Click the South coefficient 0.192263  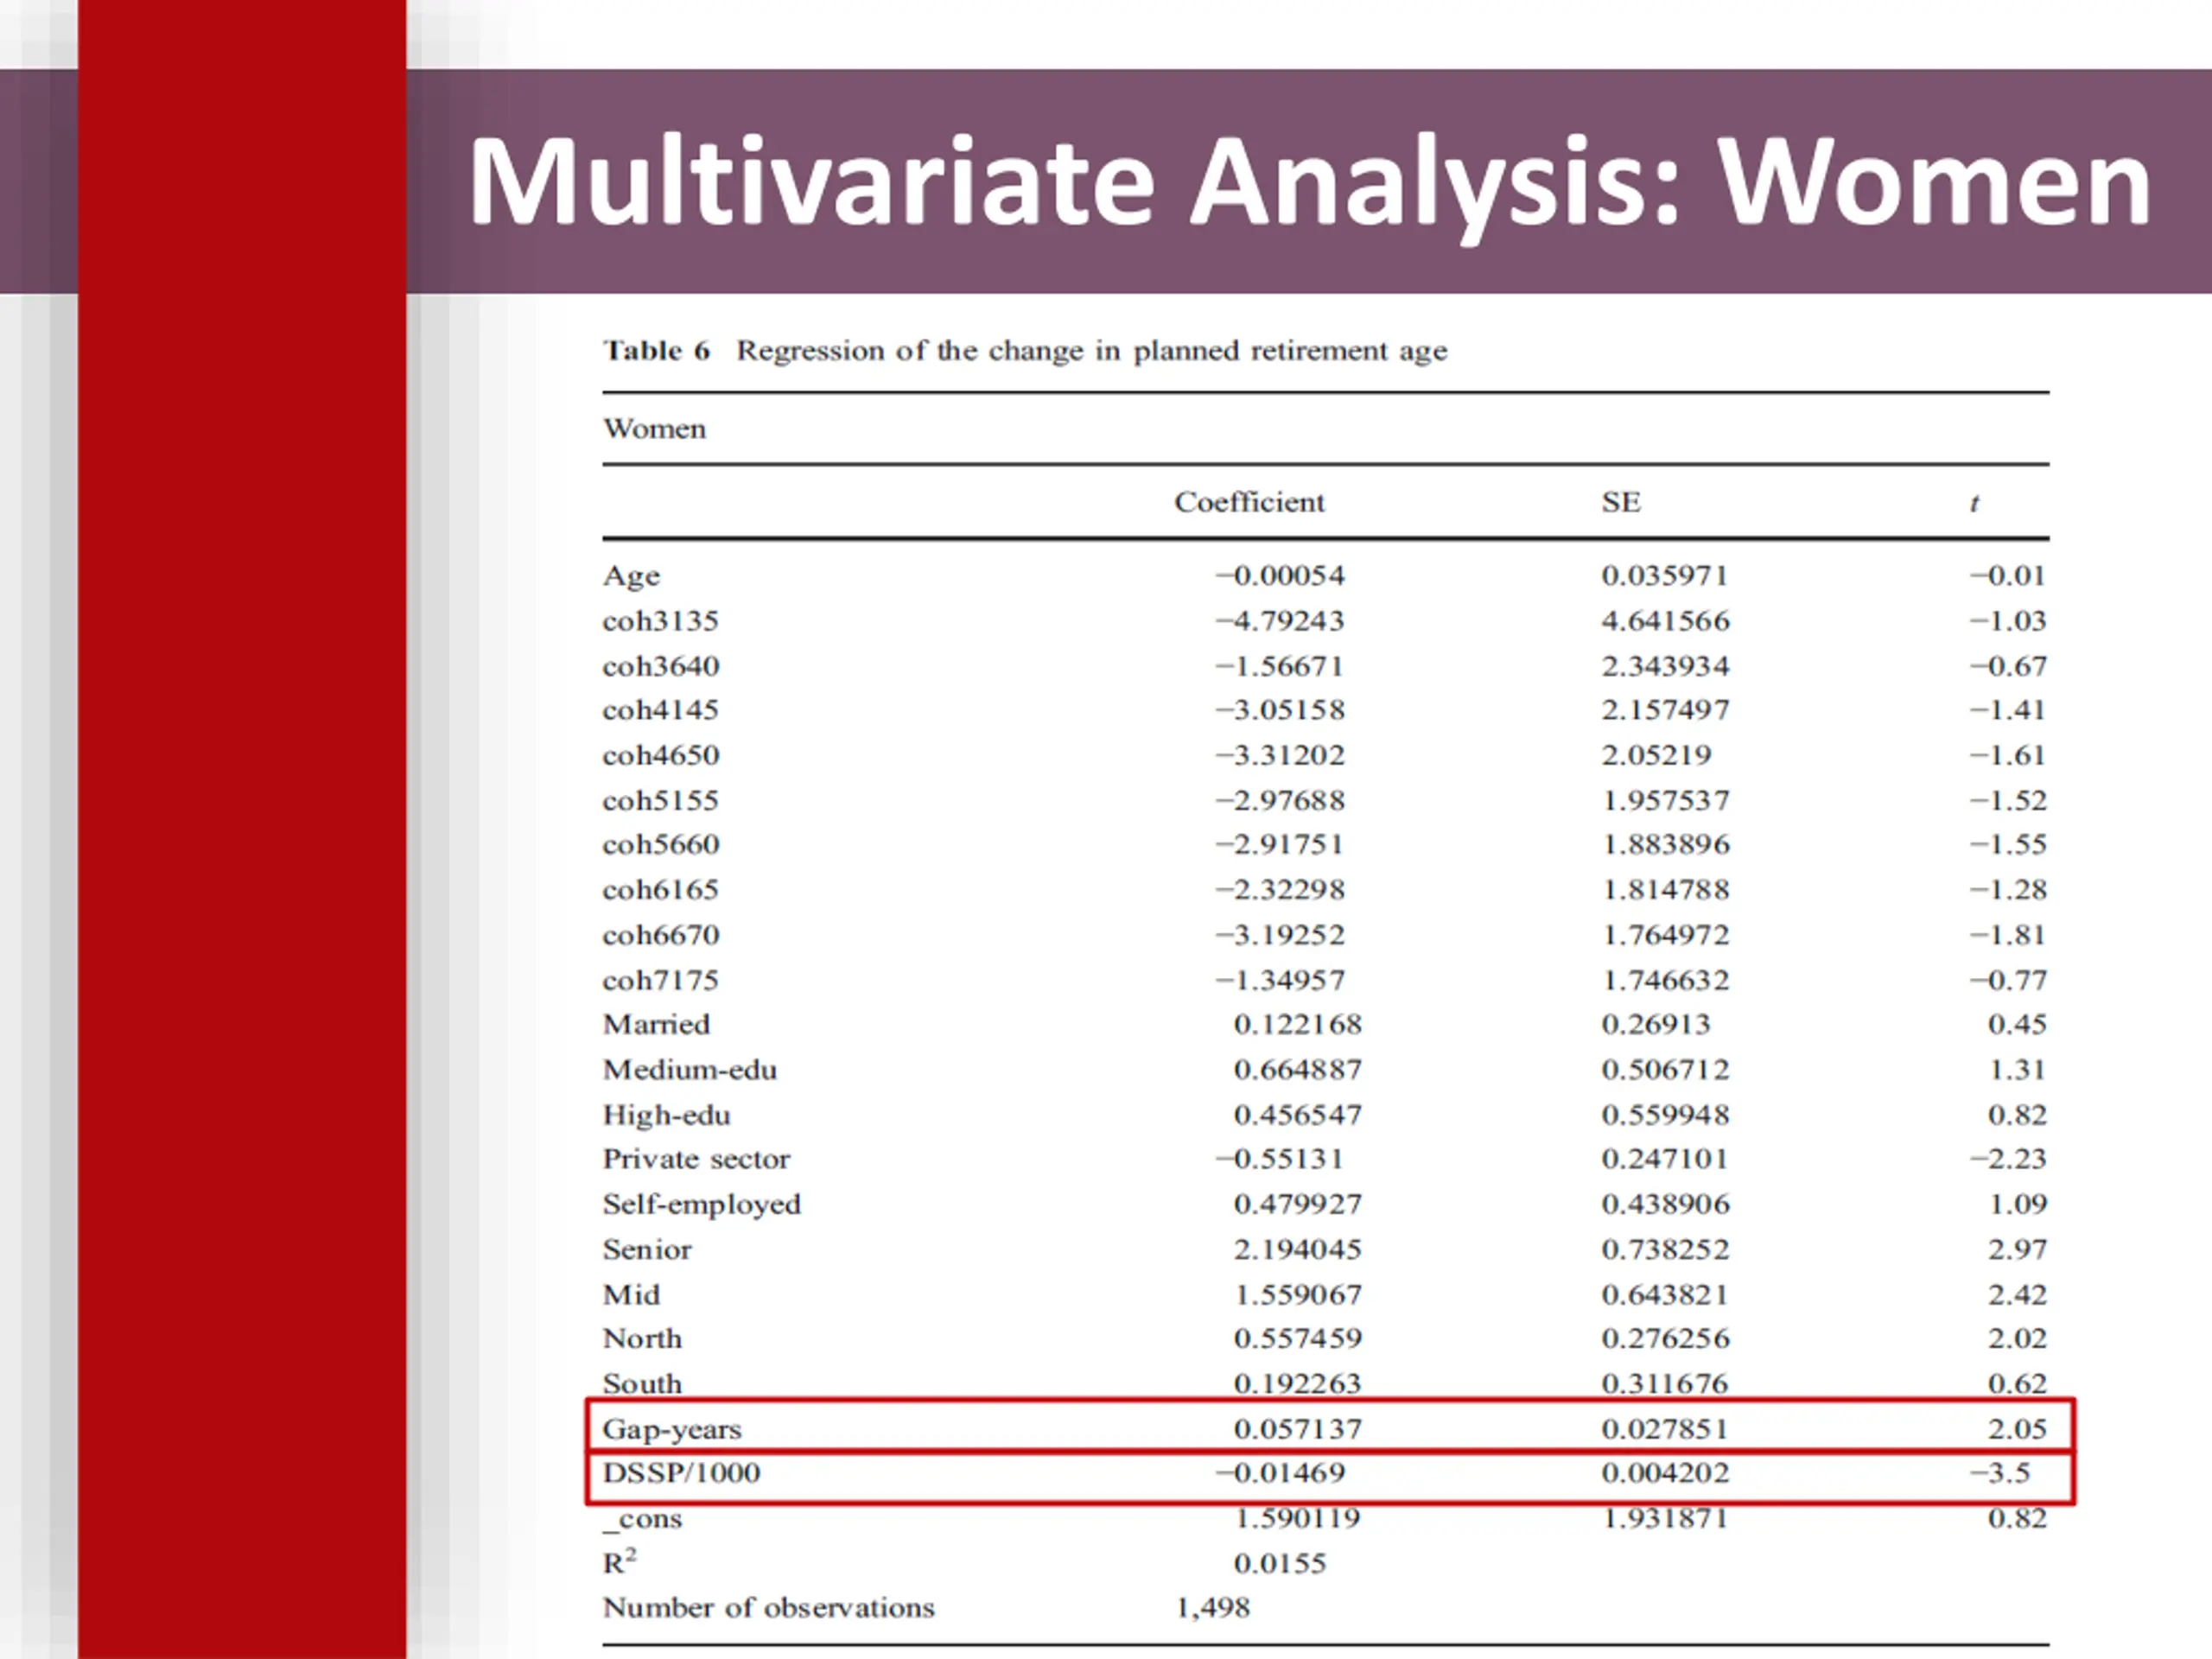pyautogui.click(x=1297, y=1383)
